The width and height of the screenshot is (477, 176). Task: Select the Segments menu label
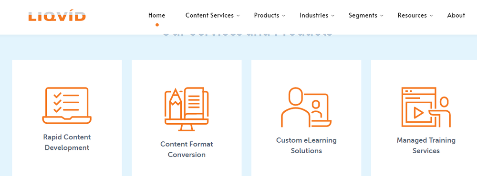click(x=363, y=15)
